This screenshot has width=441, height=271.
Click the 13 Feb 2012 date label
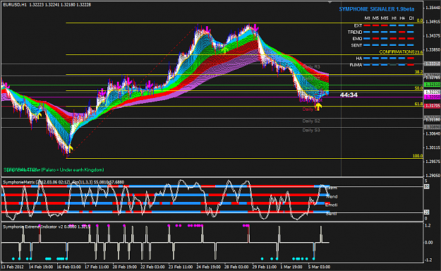tap(12, 267)
